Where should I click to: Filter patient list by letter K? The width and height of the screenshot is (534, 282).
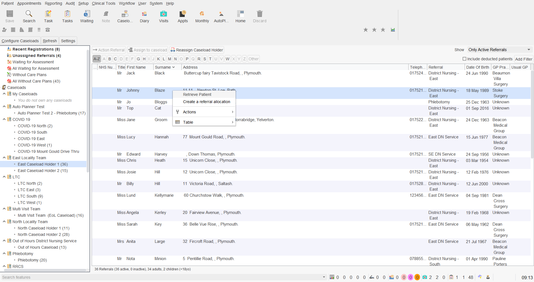click(158, 59)
